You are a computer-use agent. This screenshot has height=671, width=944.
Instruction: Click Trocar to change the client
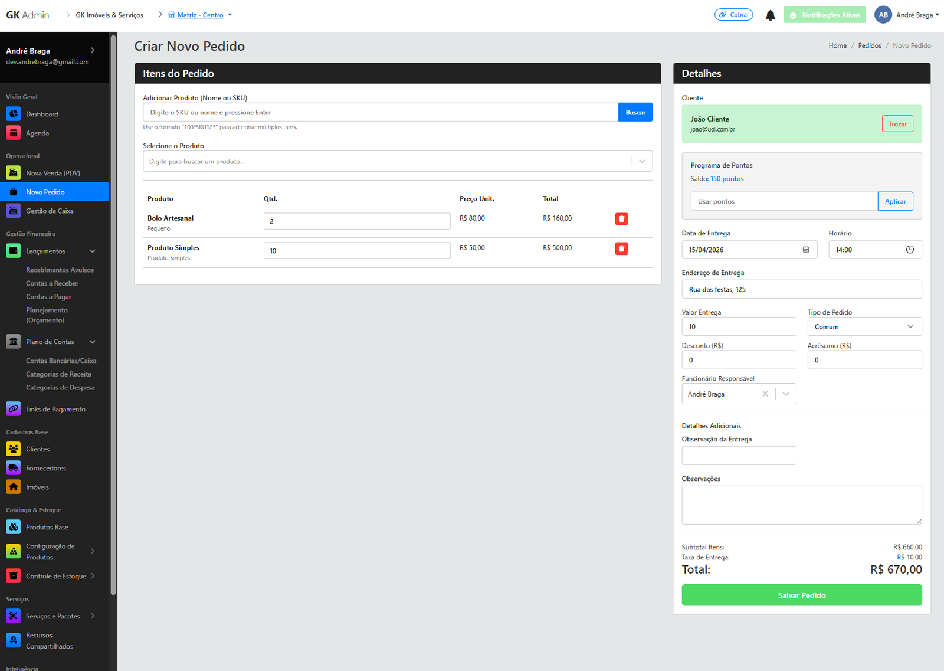[x=897, y=124]
